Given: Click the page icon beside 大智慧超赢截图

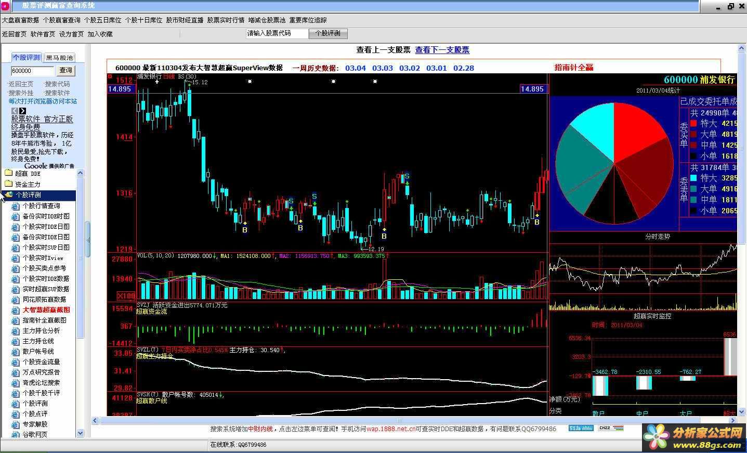Looking at the screenshot, I should click(x=16, y=310).
